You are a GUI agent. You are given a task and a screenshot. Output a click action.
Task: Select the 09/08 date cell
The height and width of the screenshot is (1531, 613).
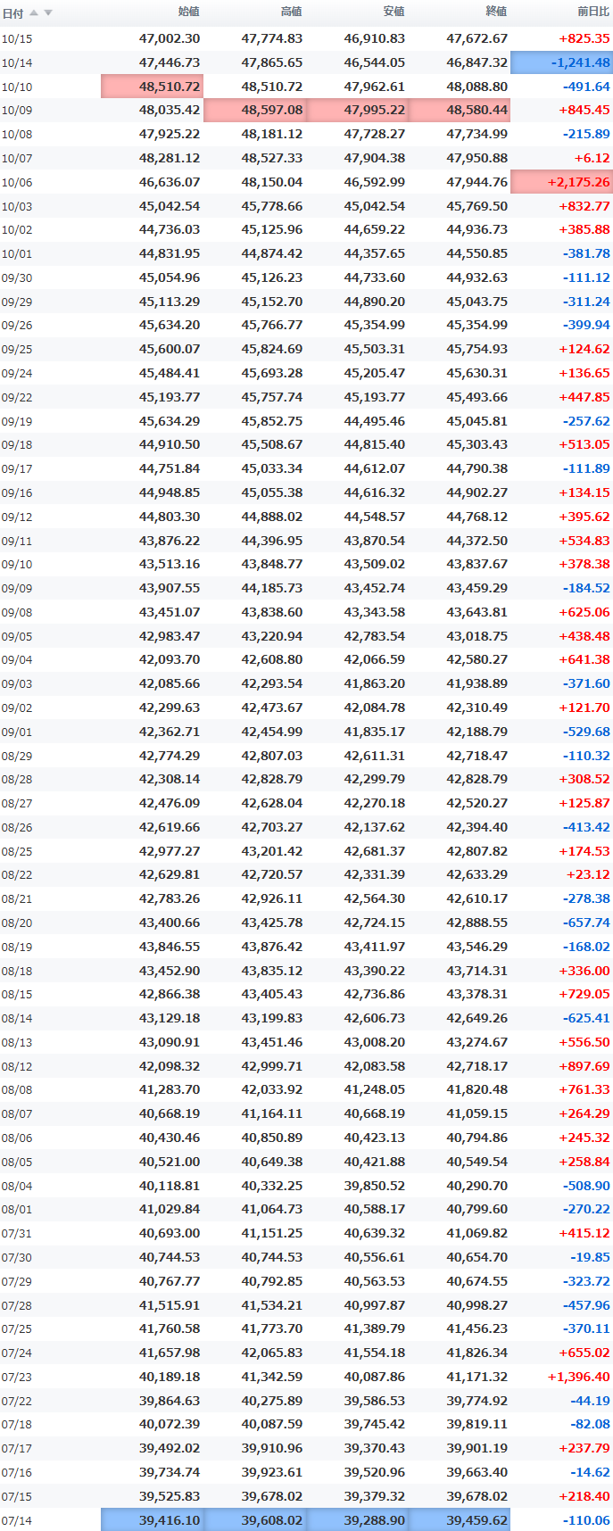pyautogui.click(x=17, y=612)
